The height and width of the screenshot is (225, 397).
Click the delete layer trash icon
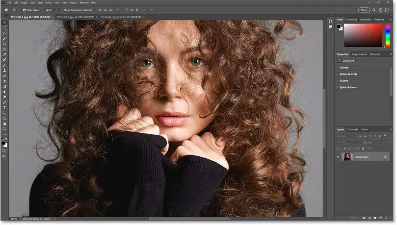[x=387, y=219]
